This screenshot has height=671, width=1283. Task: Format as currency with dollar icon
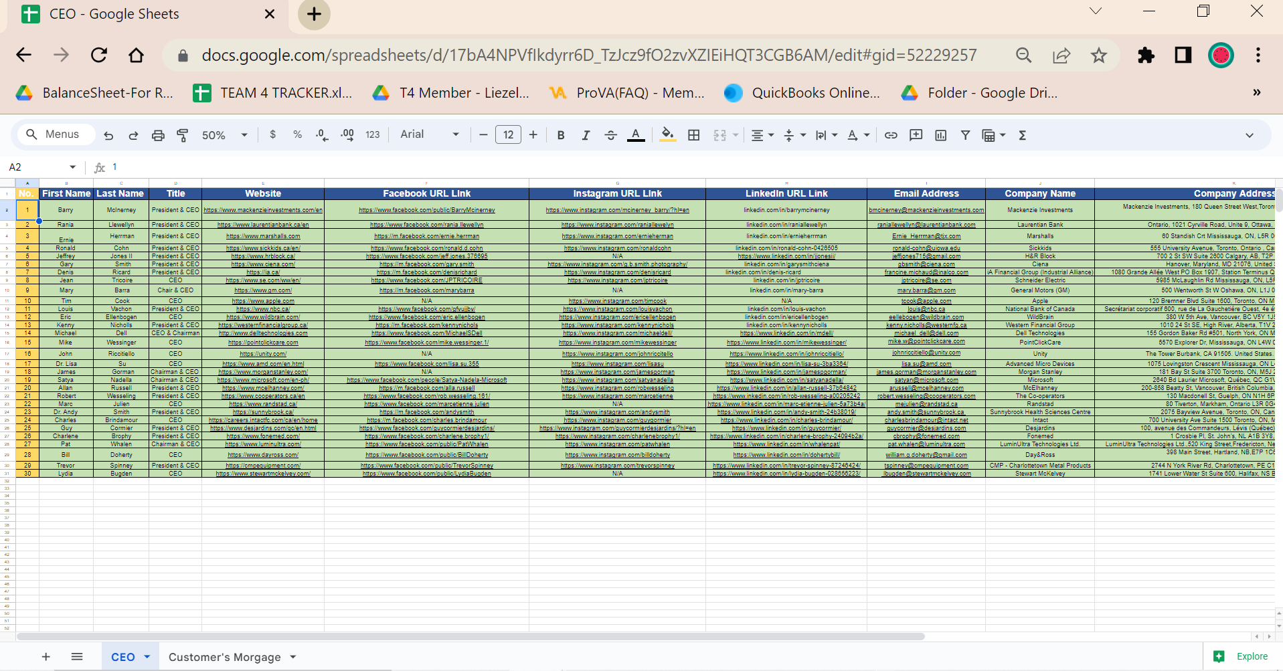coord(272,134)
